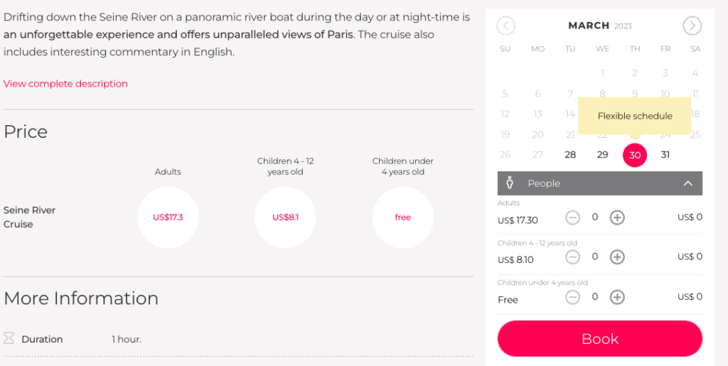Screen dimensions: 728x366
Task: Open View complete description link
Action: click(x=65, y=84)
